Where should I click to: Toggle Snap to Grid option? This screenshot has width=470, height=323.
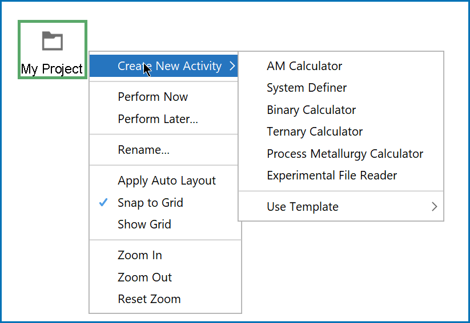coord(165,202)
